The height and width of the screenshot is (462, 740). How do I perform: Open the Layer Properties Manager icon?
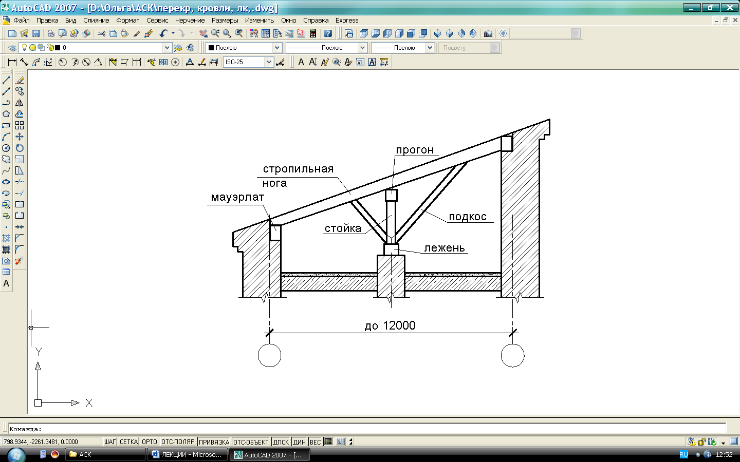point(12,48)
